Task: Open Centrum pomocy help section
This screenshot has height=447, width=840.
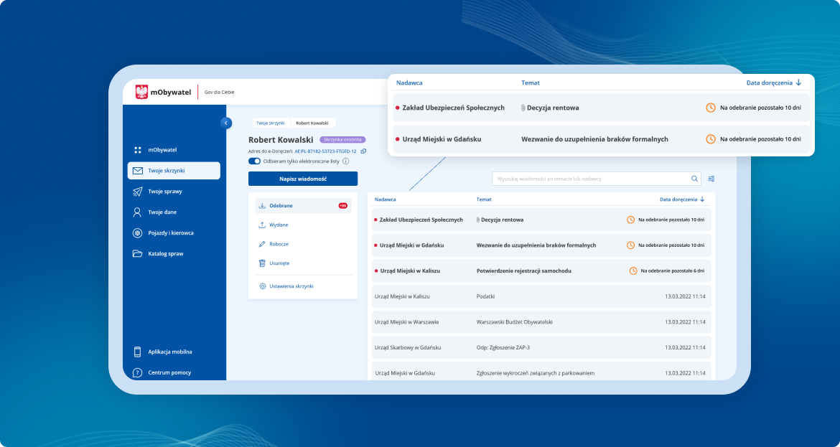Action: (x=169, y=372)
